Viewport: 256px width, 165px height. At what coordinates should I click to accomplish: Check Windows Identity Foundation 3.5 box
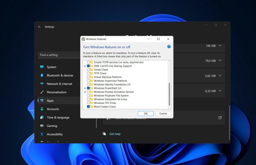tap(88, 84)
